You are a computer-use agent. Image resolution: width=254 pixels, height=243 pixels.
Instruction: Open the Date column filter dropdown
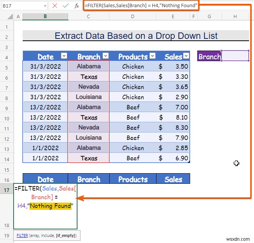coord(64,56)
